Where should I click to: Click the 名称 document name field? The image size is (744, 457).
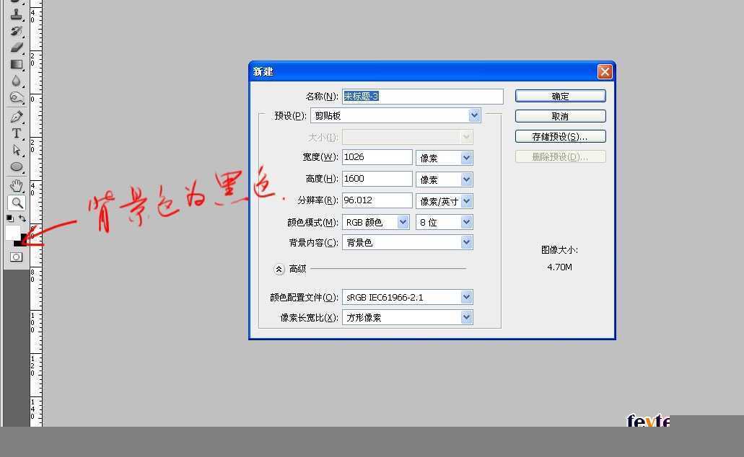pos(422,96)
